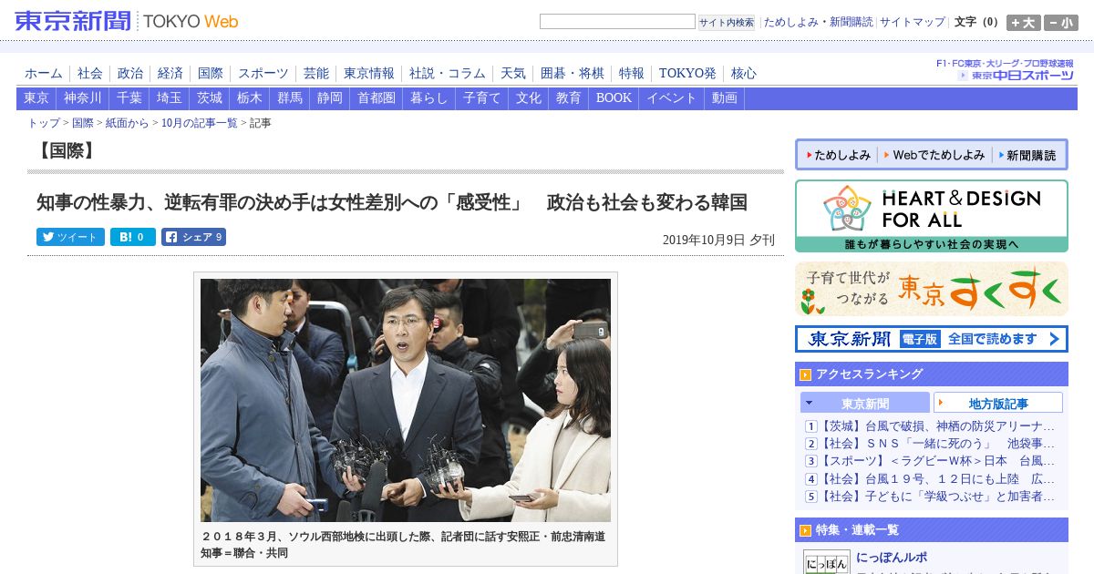Image resolution: width=1094 pixels, height=574 pixels.
Task: Click the にっぽんルポ thumbnail icon
Action: (x=826, y=561)
